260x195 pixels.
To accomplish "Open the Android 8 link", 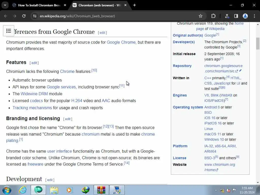I will [x=212, y=107].
